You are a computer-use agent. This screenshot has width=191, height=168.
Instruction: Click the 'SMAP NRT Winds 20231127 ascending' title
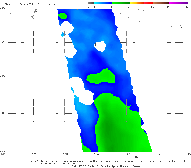pyautogui.click(x=31, y=4)
